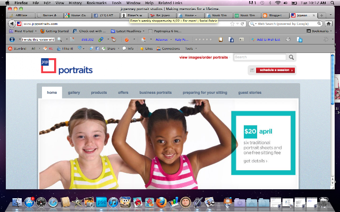Open the offers tab on the jcp site

click(123, 93)
